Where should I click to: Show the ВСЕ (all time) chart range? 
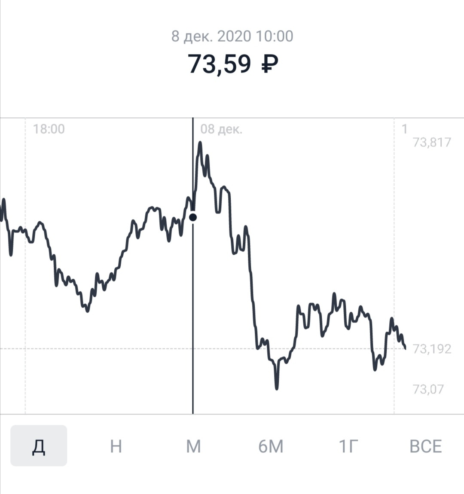[426, 446]
